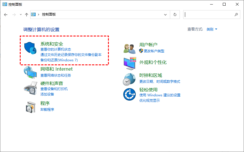Click the Ease of Access icon
244x152 pixels.
[129, 94]
